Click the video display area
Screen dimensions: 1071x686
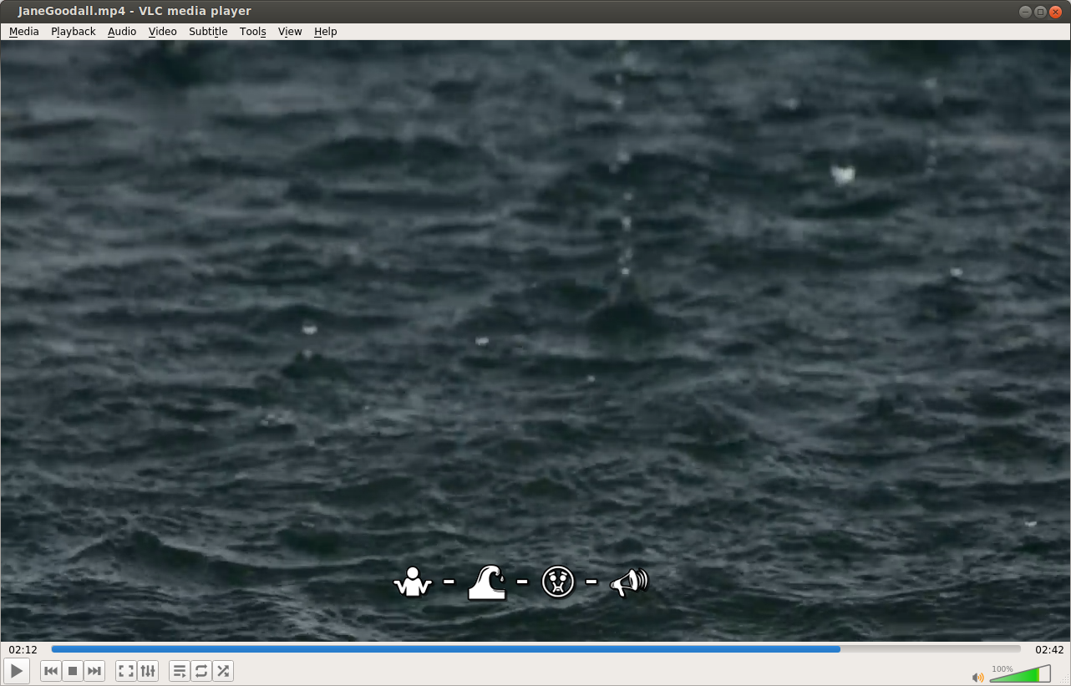[535, 341]
